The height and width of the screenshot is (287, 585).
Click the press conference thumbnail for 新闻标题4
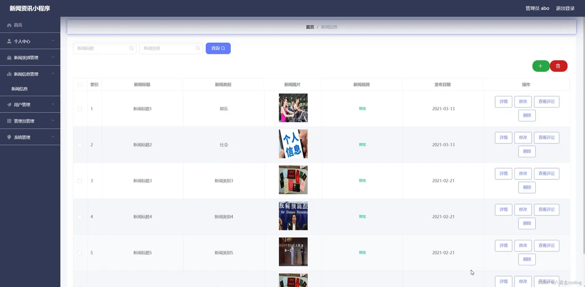[293, 216]
